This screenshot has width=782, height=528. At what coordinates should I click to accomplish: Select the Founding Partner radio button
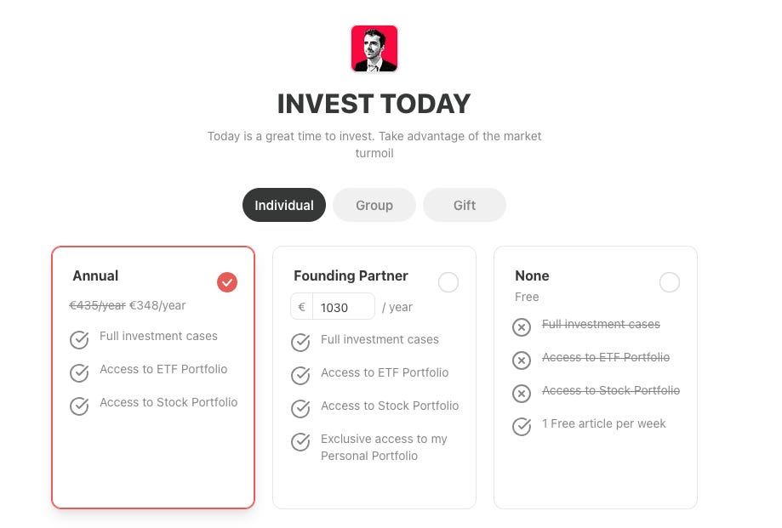[448, 282]
